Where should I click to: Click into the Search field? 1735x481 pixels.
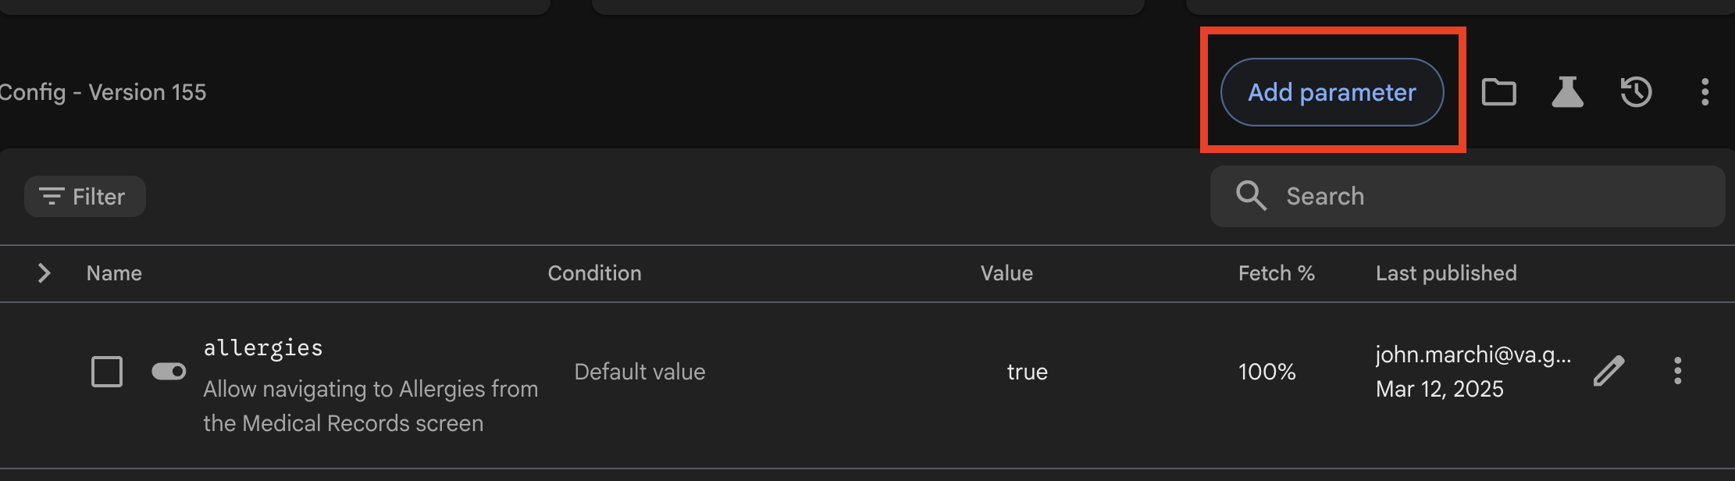1466,196
